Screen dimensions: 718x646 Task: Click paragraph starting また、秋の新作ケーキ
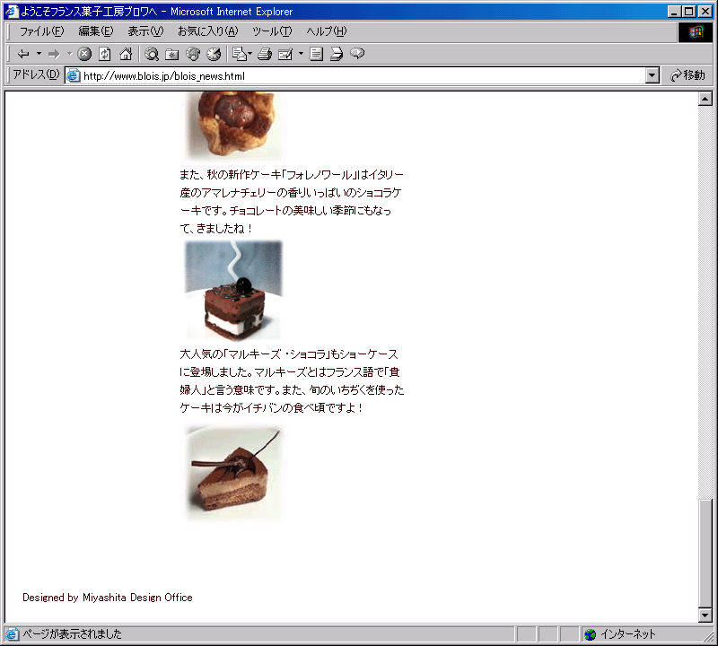pyautogui.click(x=292, y=202)
